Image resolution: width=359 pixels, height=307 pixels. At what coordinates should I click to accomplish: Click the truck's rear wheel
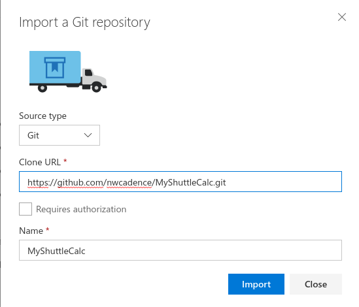point(43,88)
